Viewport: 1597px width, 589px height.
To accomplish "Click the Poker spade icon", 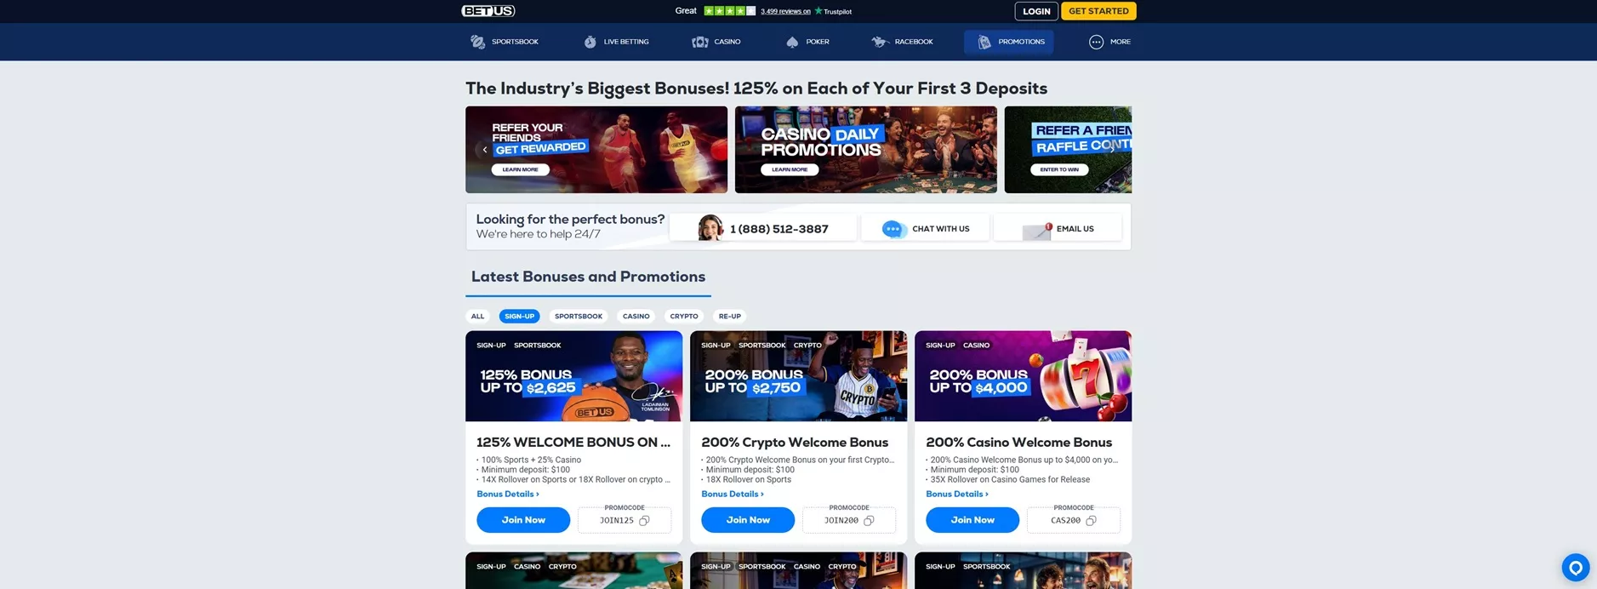I will coord(792,42).
